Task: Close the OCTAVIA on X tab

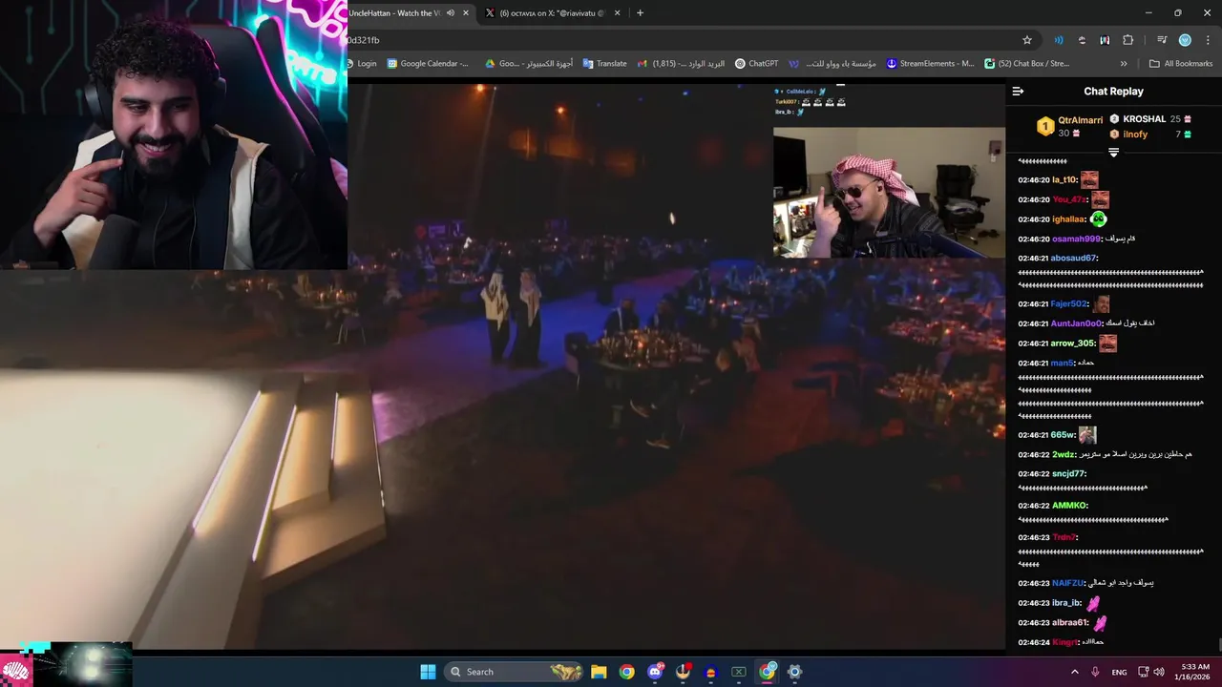Action: [617, 13]
